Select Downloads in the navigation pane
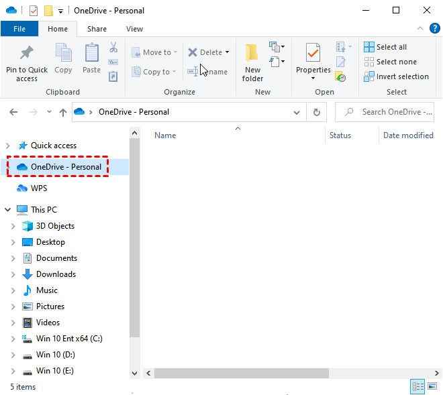 tap(56, 274)
